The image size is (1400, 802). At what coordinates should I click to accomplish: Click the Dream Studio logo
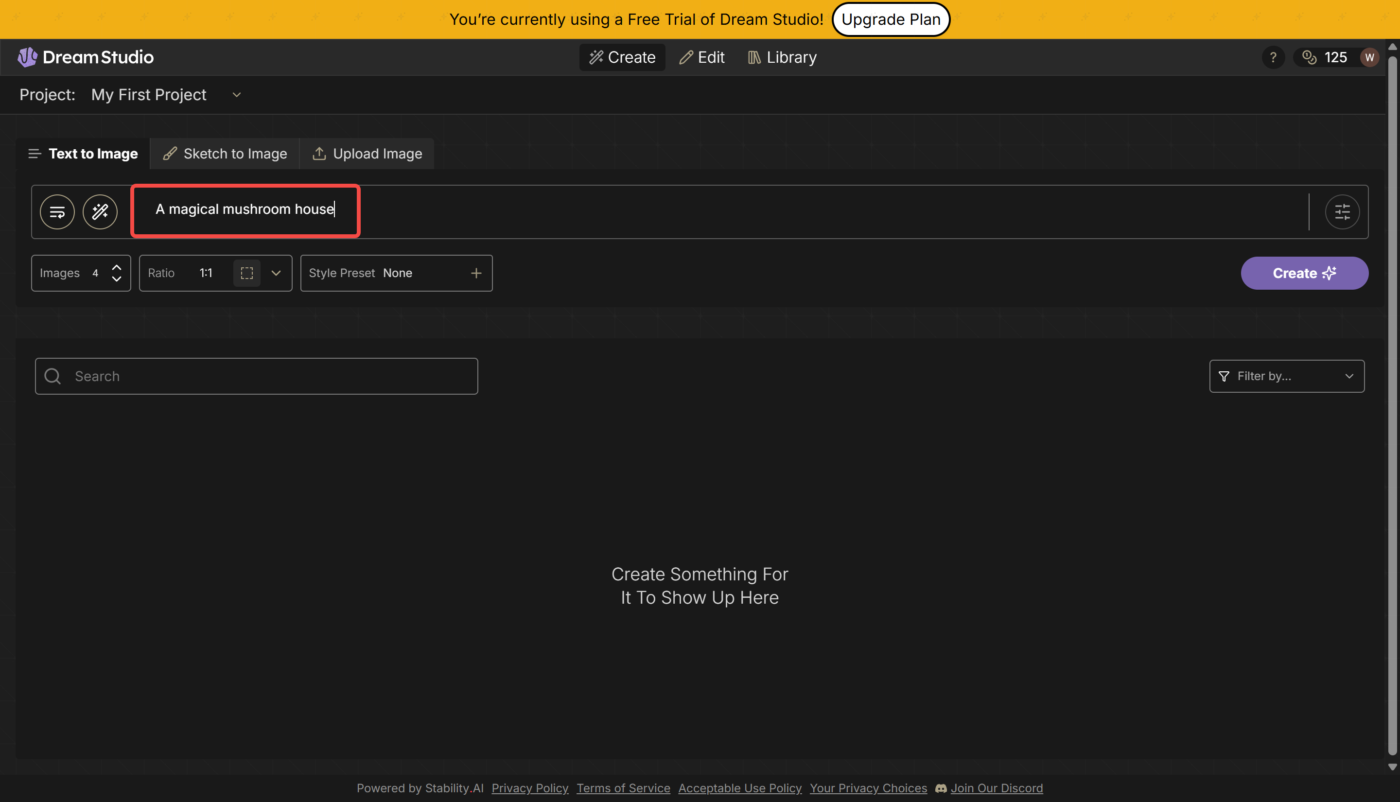(x=86, y=57)
